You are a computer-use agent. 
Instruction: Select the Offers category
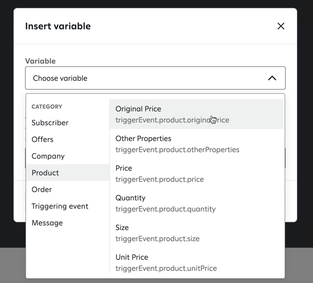tap(68, 139)
